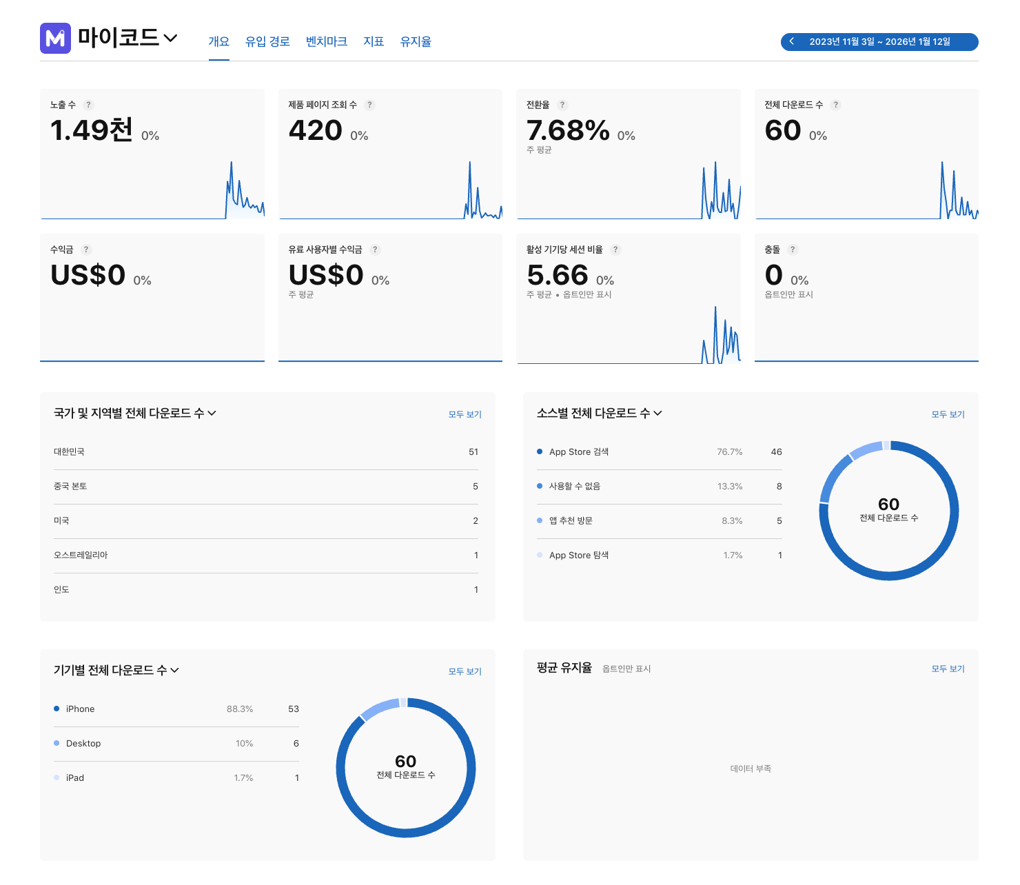The width and height of the screenshot is (1020, 885).
Task: Click question mark next to 충돌
Action: coord(793,250)
